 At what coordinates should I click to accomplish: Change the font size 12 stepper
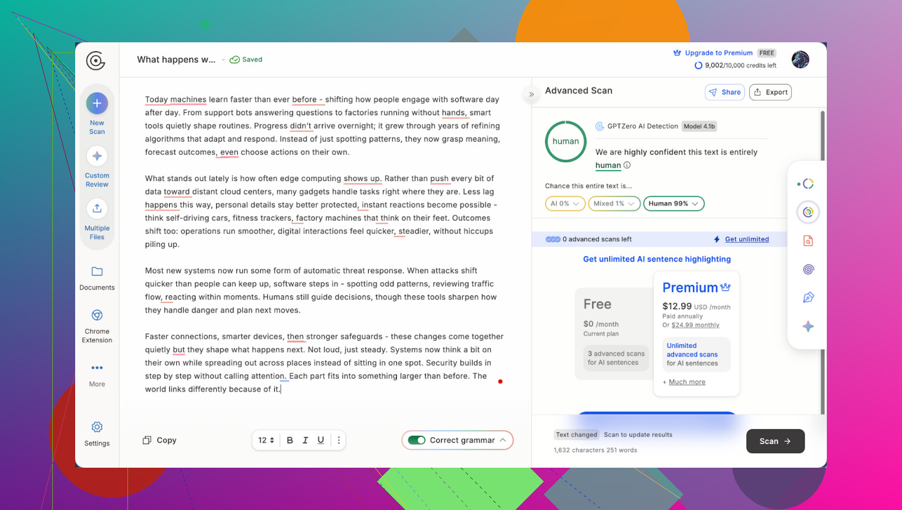[267, 440]
